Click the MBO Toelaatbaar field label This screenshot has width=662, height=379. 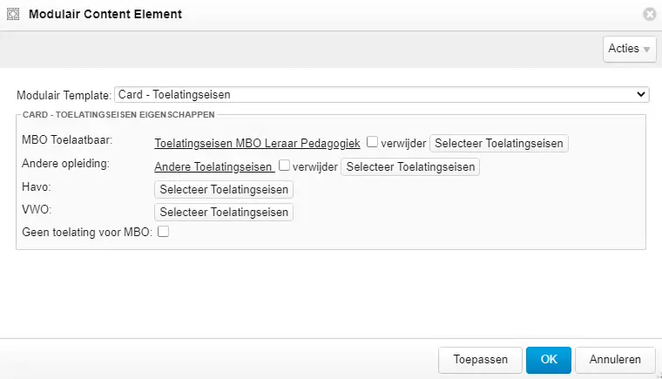pos(71,139)
